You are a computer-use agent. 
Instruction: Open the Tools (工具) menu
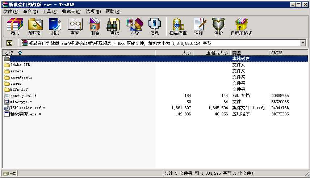click(x=50, y=12)
